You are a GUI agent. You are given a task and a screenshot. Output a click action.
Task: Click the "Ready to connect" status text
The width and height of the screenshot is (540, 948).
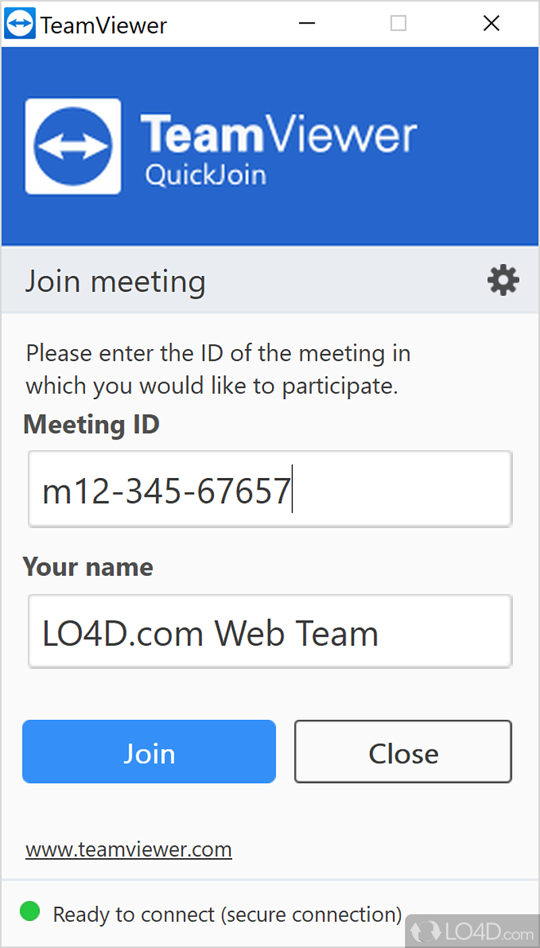pyautogui.click(x=227, y=914)
